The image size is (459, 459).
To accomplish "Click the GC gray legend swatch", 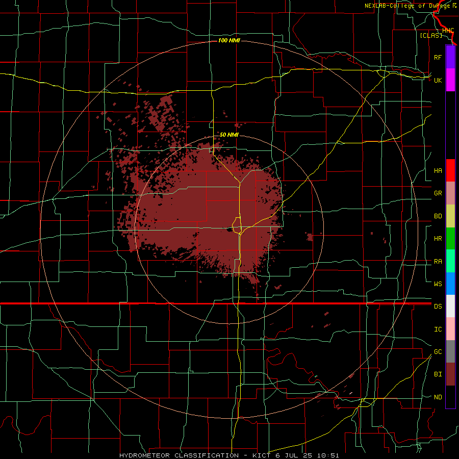I will tap(450, 351).
